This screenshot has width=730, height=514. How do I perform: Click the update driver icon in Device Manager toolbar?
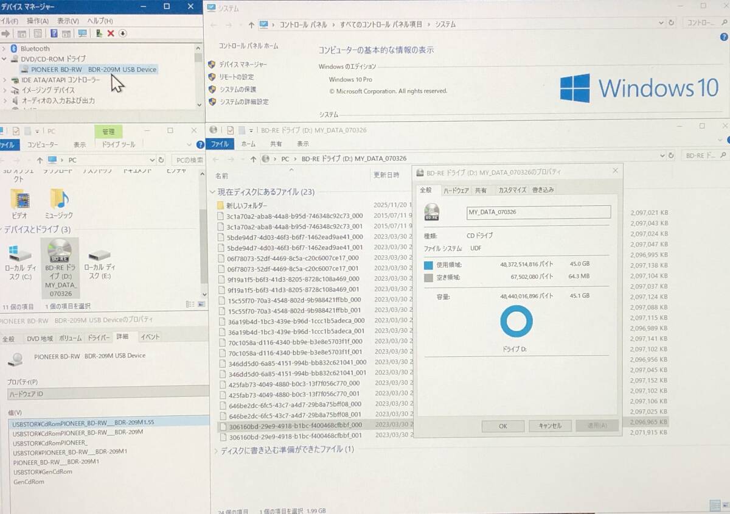(x=99, y=33)
